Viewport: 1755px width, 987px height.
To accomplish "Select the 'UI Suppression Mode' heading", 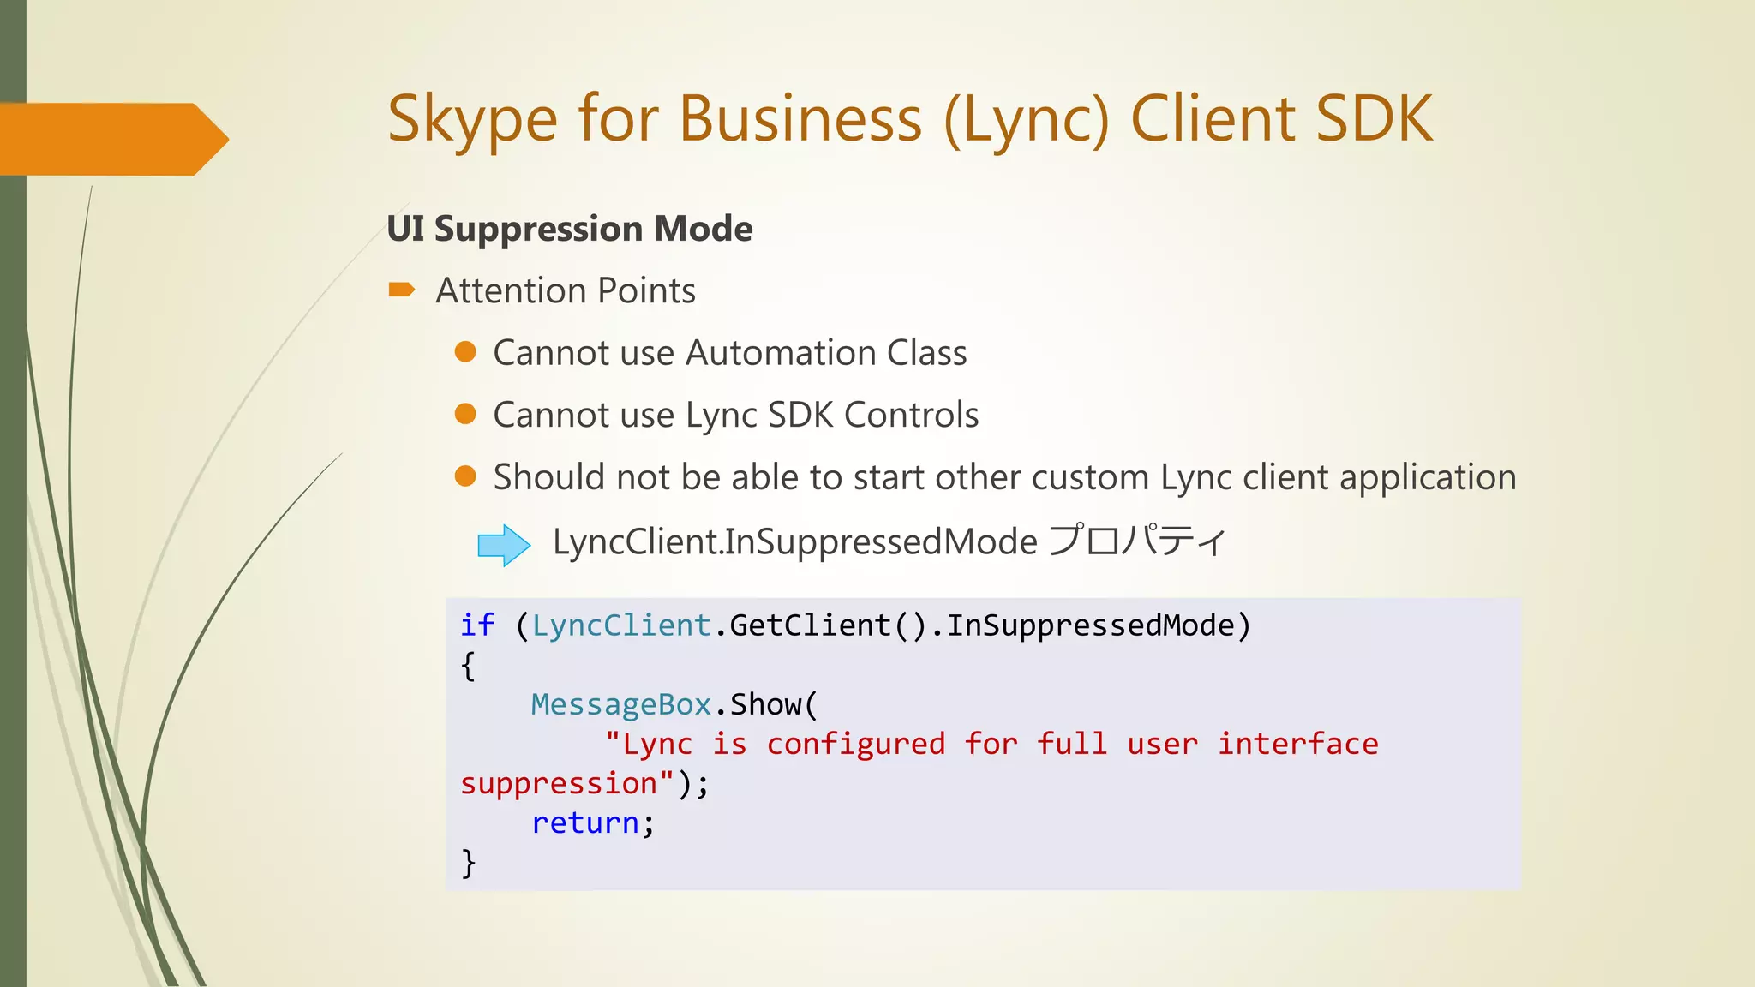I will (x=569, y=229).
